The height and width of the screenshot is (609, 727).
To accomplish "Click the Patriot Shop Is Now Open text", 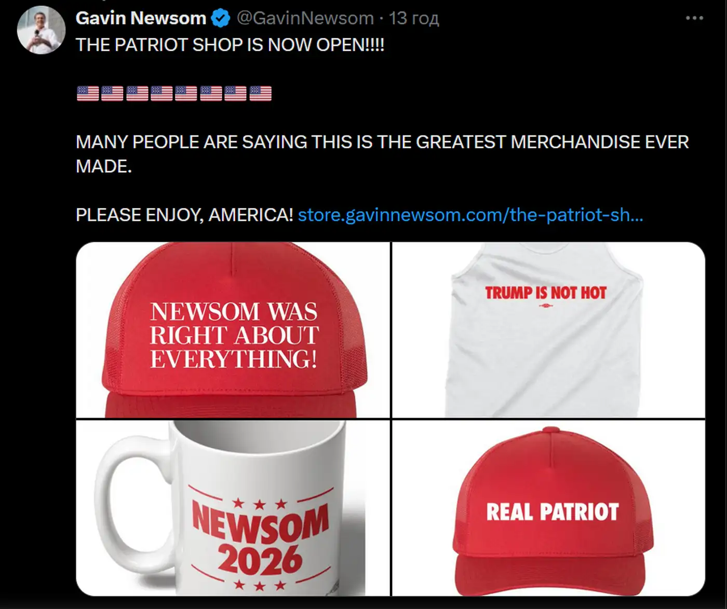I will click(230, 45).
